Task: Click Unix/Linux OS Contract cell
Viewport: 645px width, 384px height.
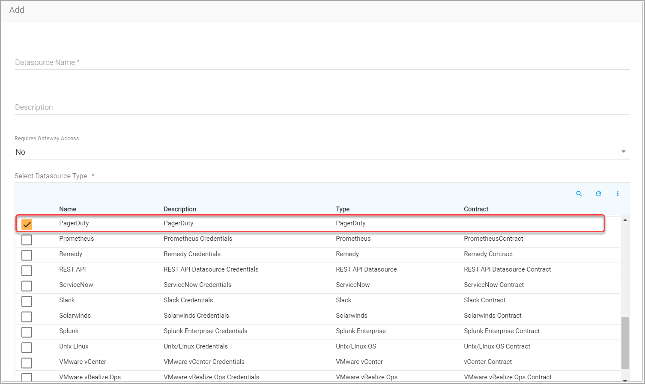Action: point(497,346)
